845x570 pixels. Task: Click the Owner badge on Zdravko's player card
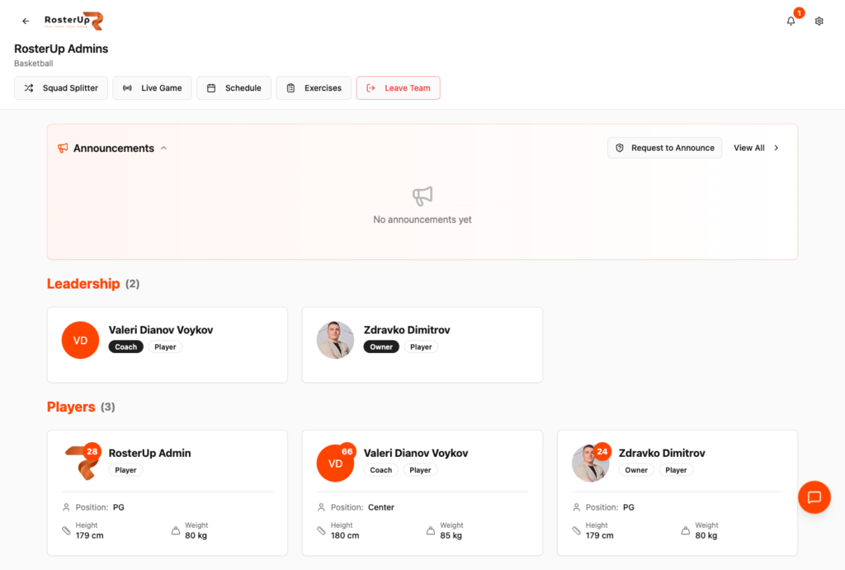click(636, 470)
